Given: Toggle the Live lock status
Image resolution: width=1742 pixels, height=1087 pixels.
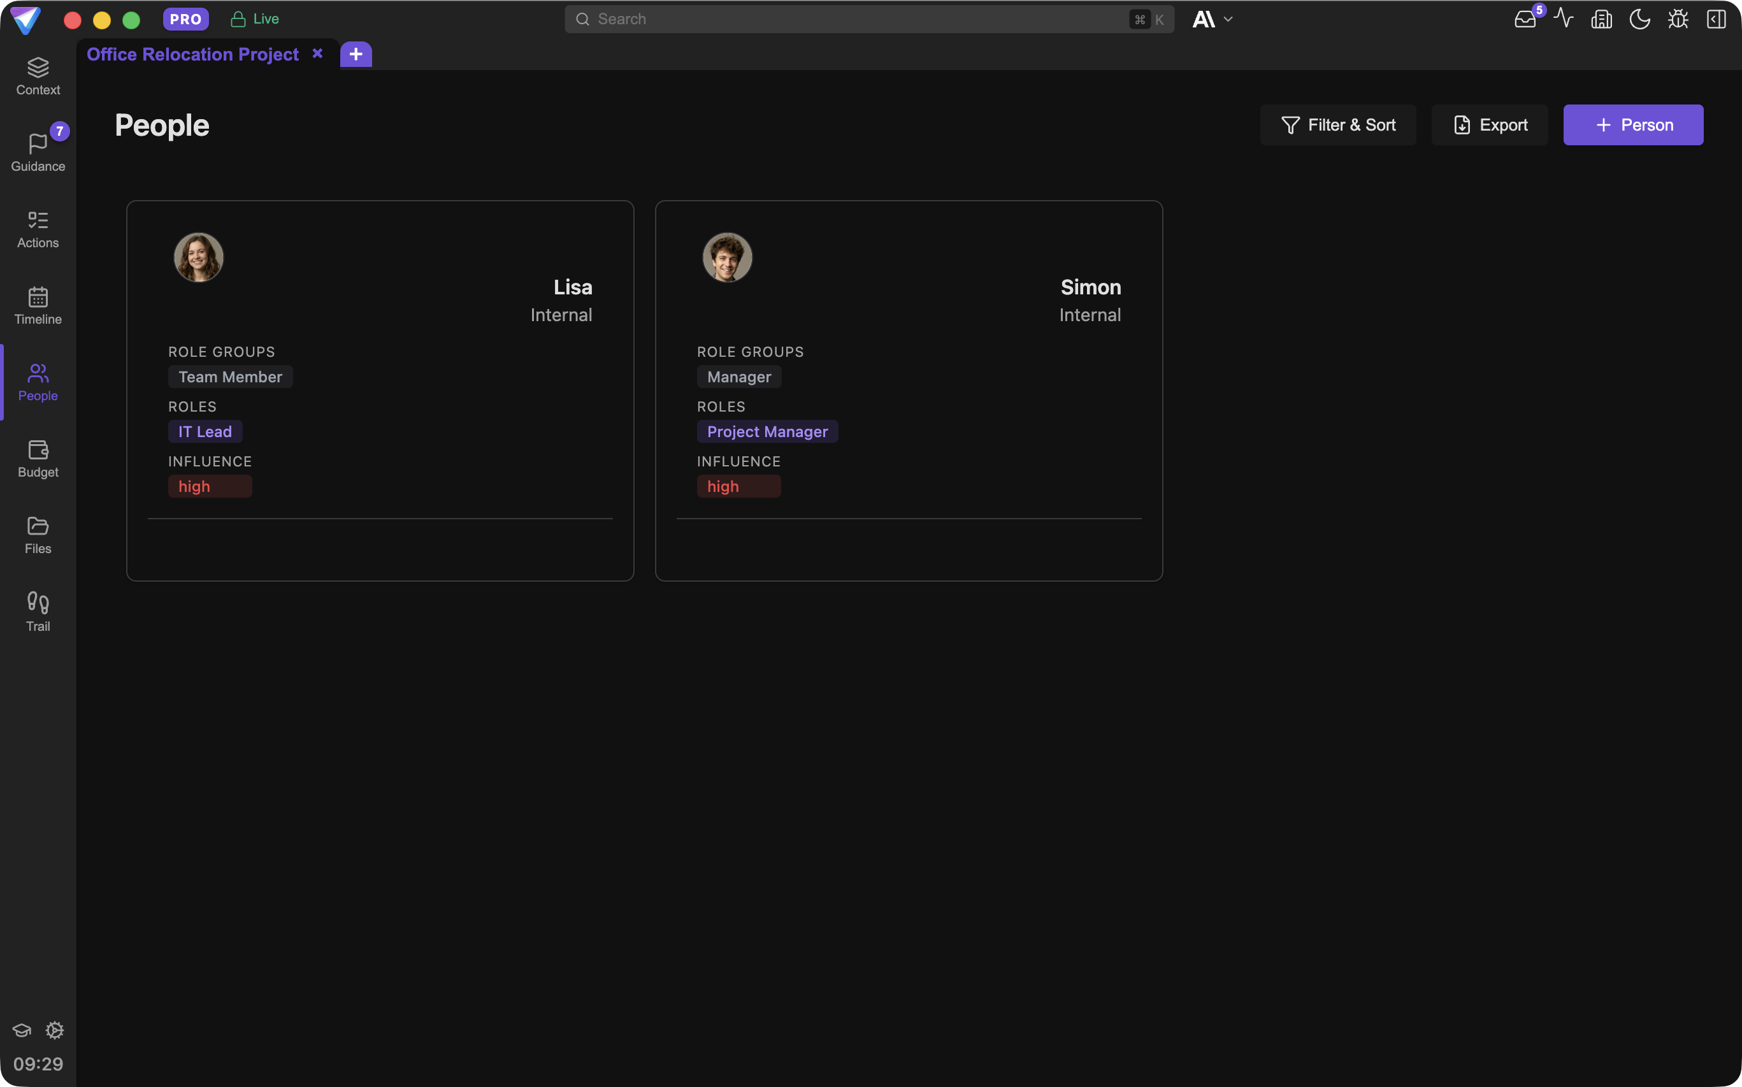Looking at the screenshot, I should [240, 18].
